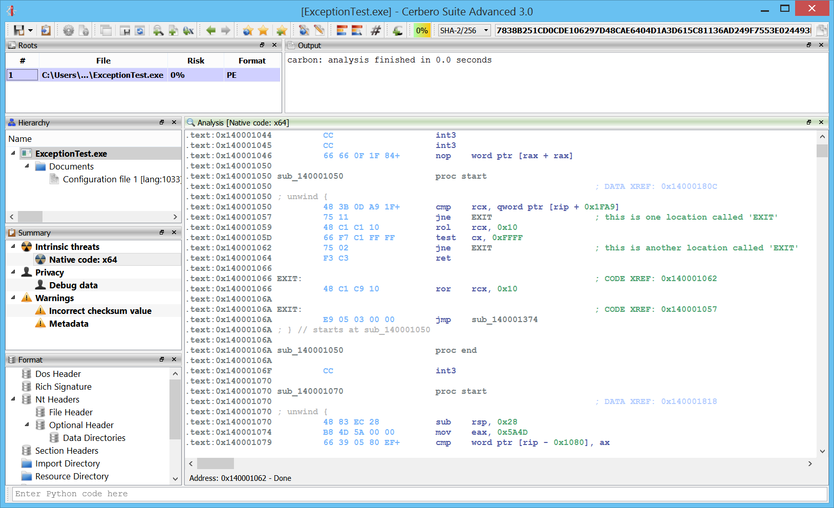Select Debug data in Summary
The width and height of the screenshot is (834, 508).
[x=73, y=285]
